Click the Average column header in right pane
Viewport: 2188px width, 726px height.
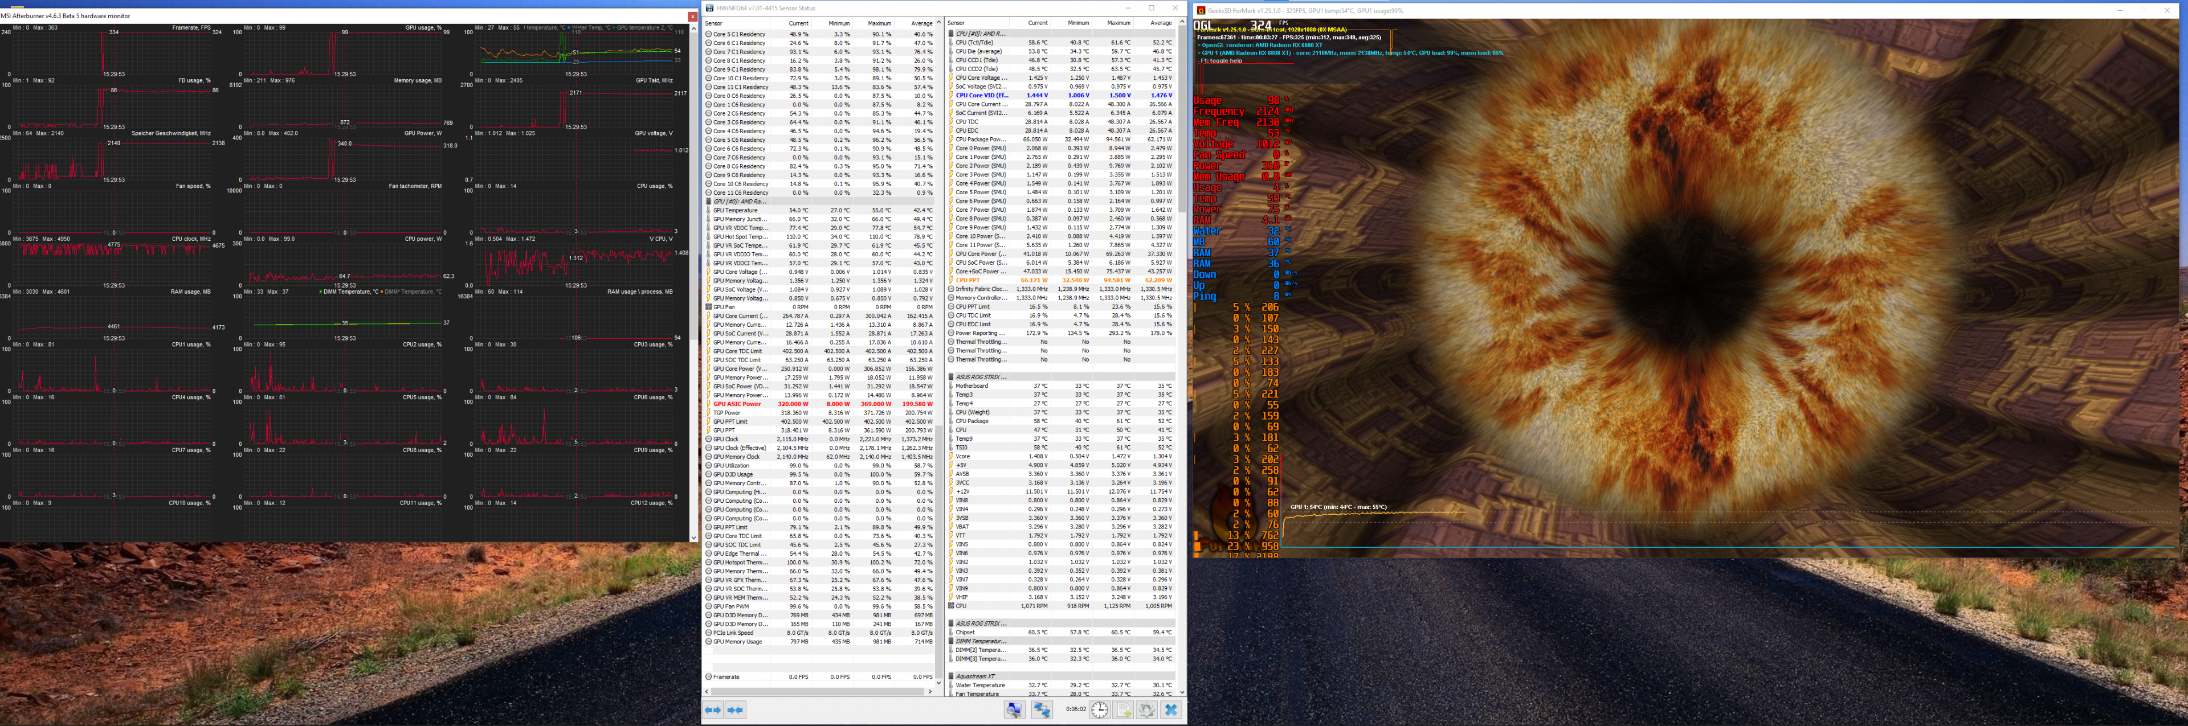pos(1160,23)
